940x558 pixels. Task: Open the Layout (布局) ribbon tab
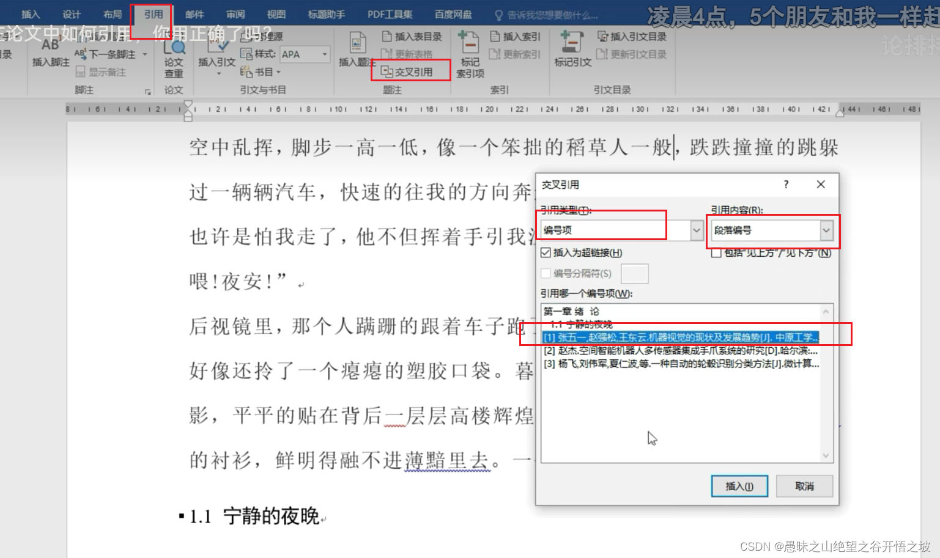[x=113, y=14]
